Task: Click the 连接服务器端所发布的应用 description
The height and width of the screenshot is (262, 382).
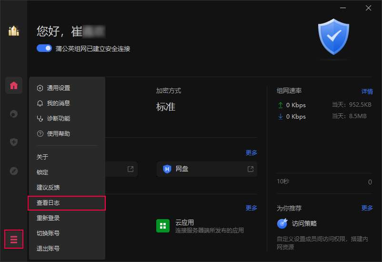Action: click(x=210, y=231)
